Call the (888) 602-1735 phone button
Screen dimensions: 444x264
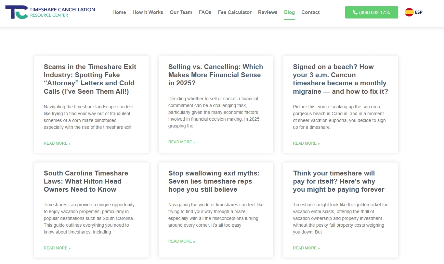pyautogui.click(x=372, y=12)
